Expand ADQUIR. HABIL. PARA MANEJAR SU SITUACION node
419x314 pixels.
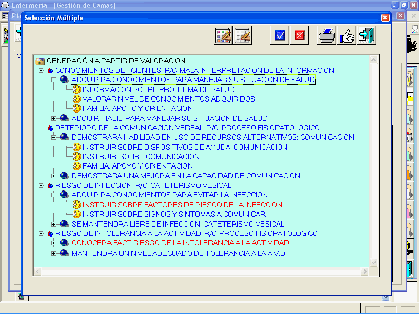pyautogui.click(x=54, y=118)
